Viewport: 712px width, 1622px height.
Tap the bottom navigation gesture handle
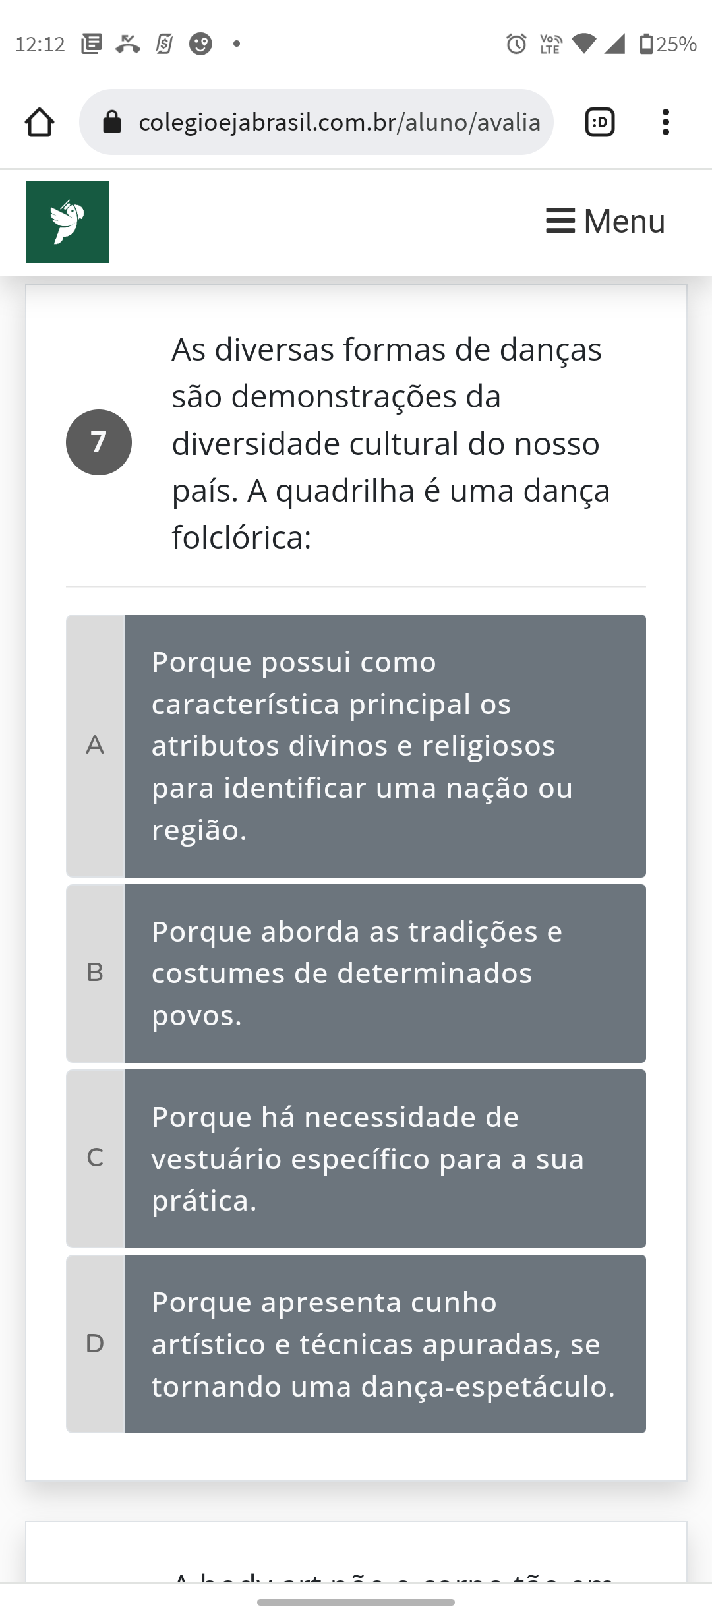[x=356, y=1602]
